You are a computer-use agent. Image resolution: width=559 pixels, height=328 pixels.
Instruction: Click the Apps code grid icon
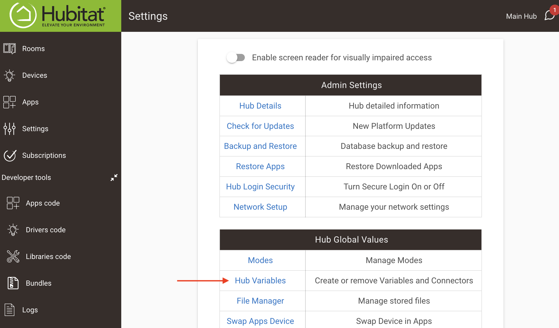point(13,203)
